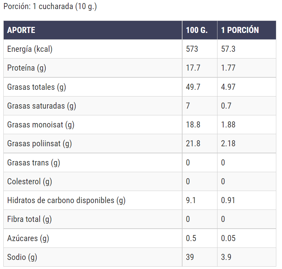Click the Hidratos de carbono disponibles label
The width and height of the screenshot is (282, 269).
[x=66, y=200]
